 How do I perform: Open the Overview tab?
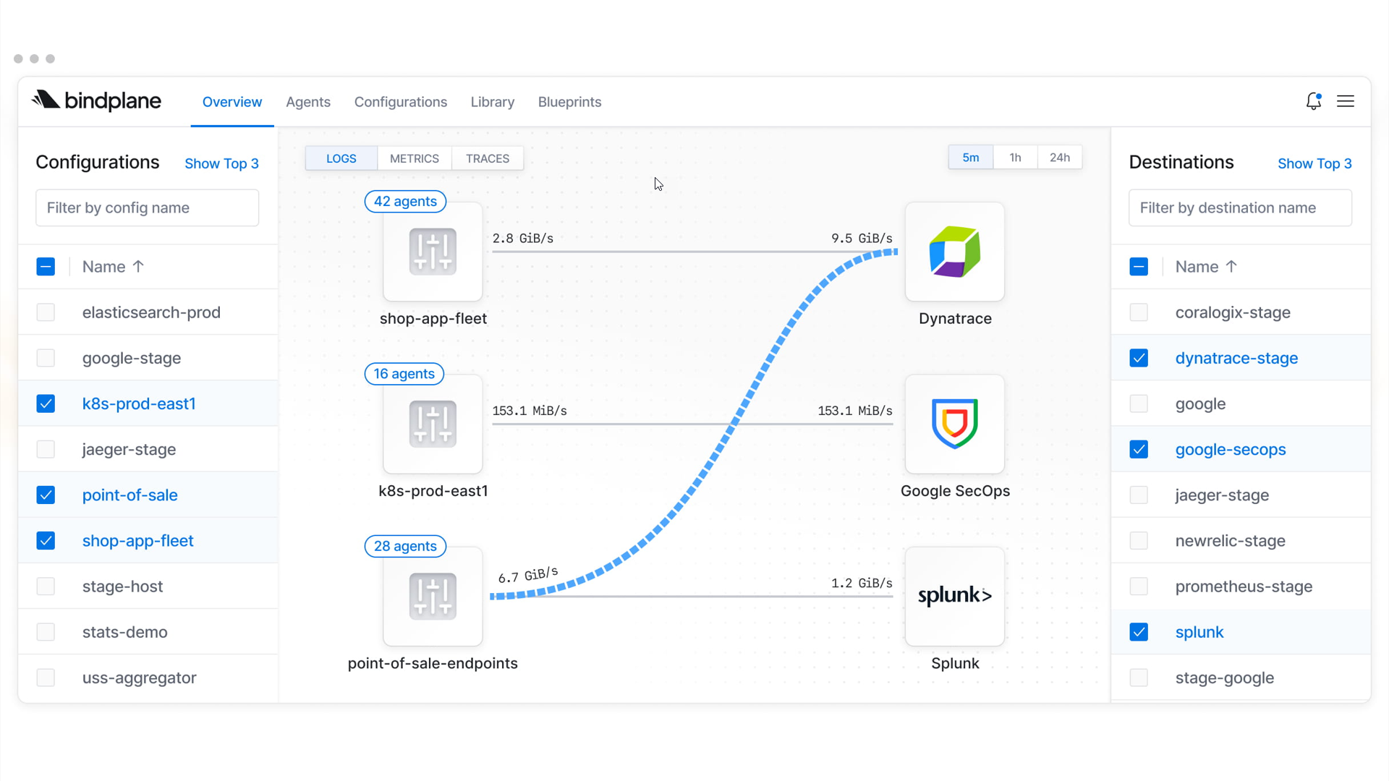[232, 102]
